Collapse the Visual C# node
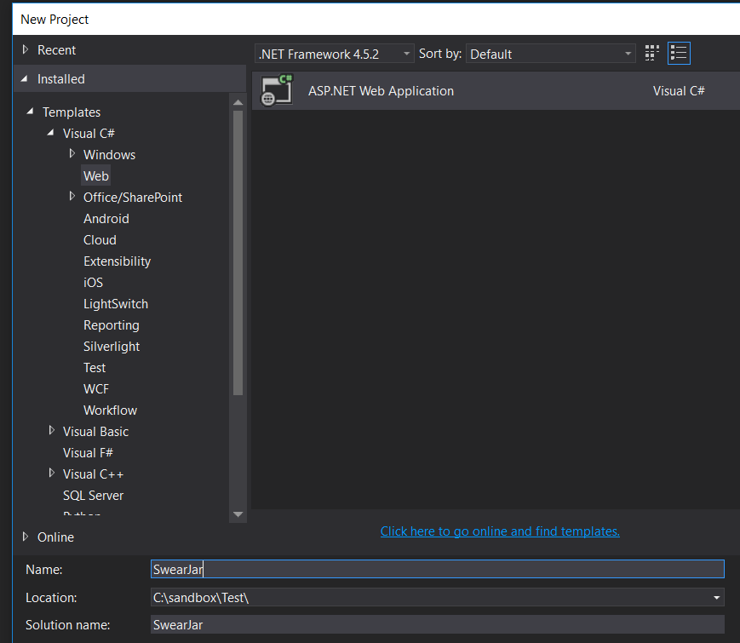Viewport: 740px width, 643px height. point(50,133)
